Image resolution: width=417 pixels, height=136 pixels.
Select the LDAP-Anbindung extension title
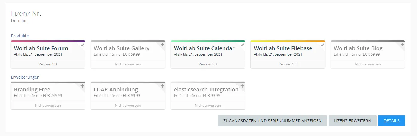click(116, 89)
